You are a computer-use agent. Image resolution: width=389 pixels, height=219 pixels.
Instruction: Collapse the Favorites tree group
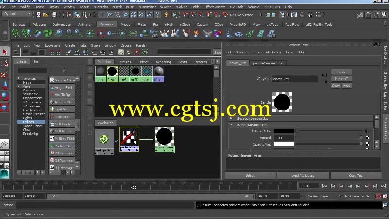(19, 78)
